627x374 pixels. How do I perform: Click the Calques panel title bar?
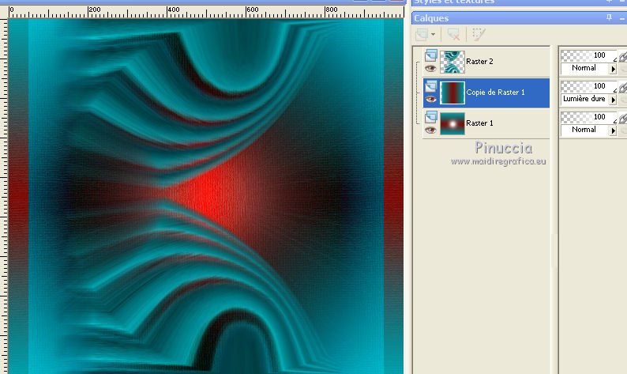pyautogui.click(x=519, y=18)
